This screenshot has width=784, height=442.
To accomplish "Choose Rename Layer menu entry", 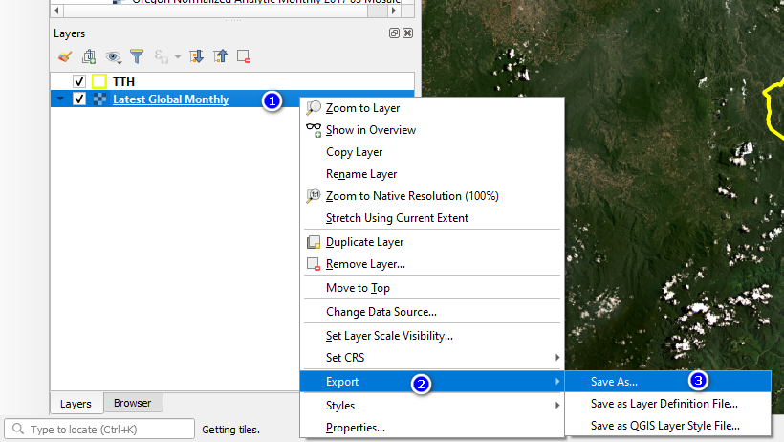I will [x=432, y=174].
